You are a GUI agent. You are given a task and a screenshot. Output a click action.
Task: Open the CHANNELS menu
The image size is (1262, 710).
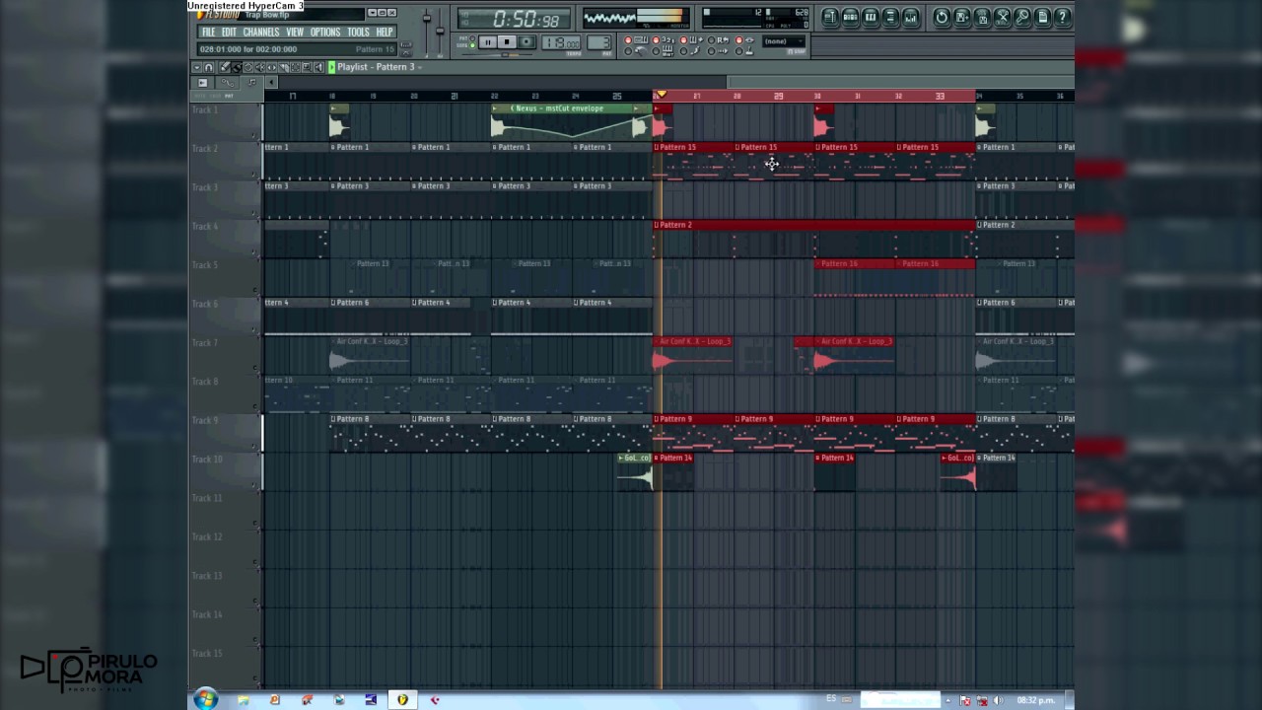click(x=261, y=33)
